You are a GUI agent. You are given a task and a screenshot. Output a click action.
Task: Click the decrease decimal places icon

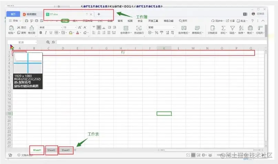pyautogui.click(x=172, y=33)
